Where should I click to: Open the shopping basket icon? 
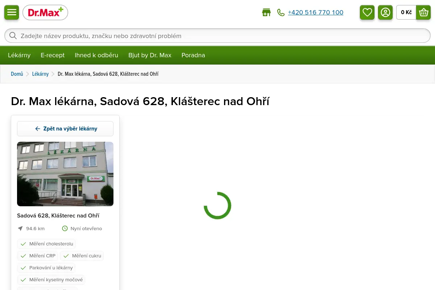(x=423, y=12)
